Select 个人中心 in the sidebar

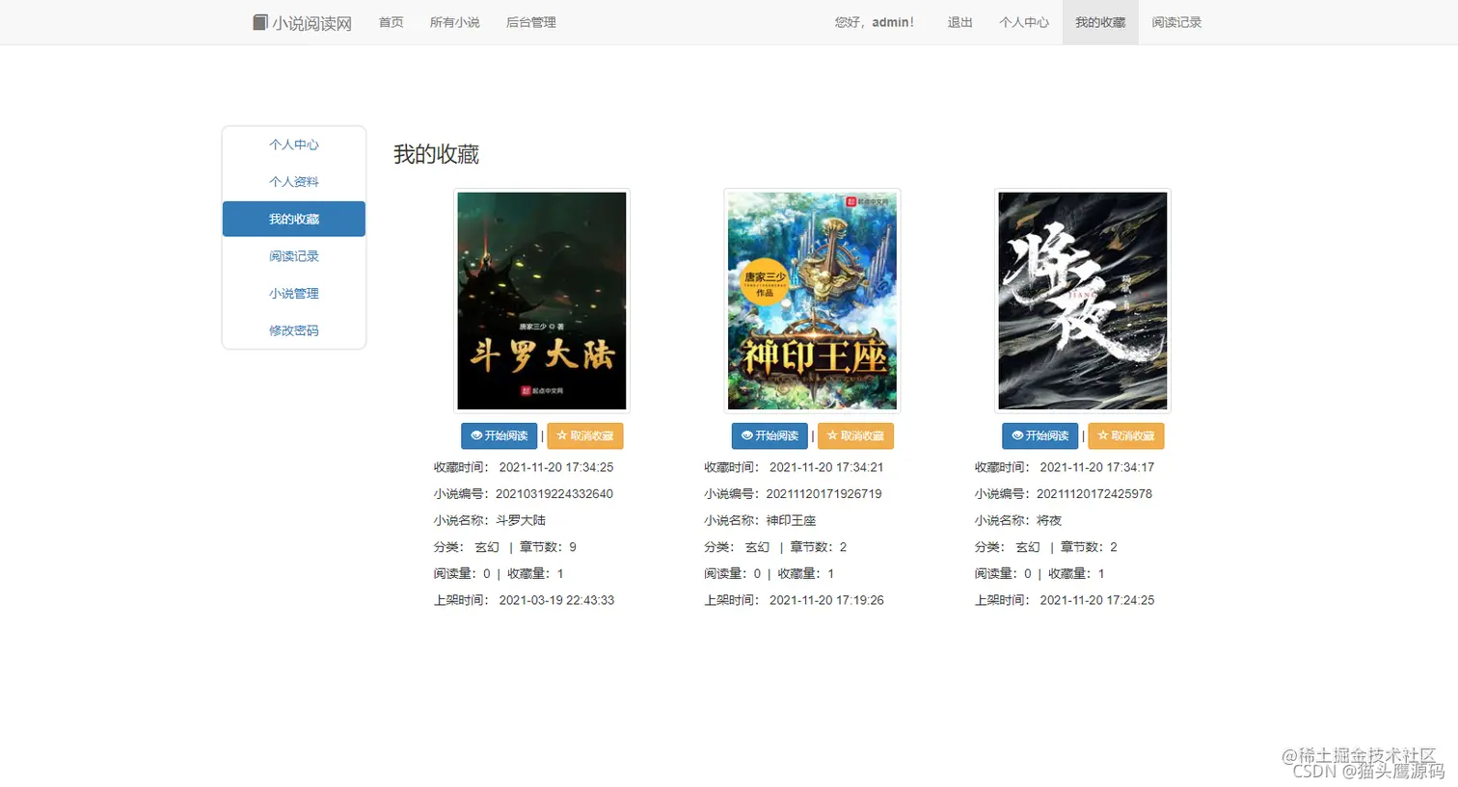tap(294, 144)
